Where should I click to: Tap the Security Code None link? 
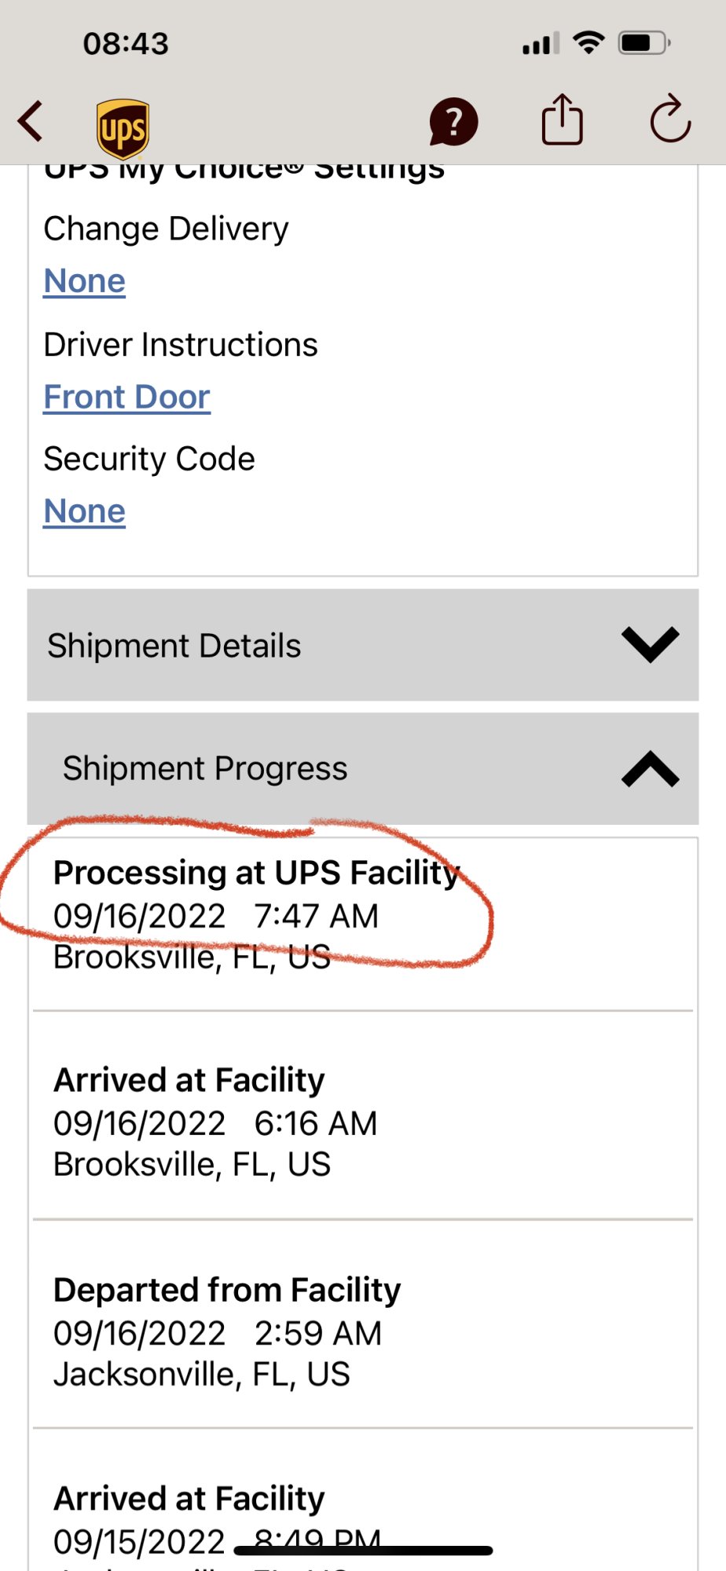(x=85, y=511)
